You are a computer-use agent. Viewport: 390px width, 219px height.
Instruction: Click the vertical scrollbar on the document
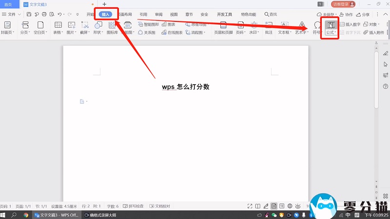pos(376,78)
